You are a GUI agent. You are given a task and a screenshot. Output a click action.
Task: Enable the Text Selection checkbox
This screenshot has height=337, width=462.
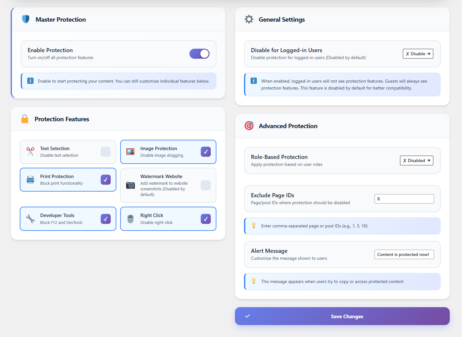click(106, 152)
